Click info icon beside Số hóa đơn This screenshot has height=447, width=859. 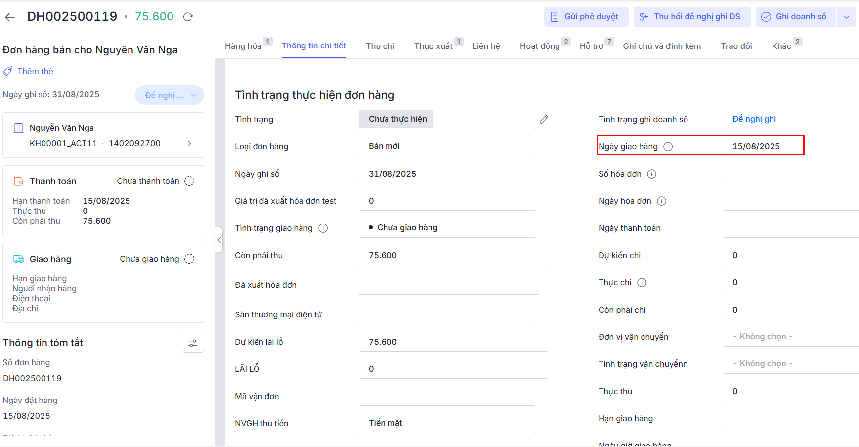[x=651, y=174]
